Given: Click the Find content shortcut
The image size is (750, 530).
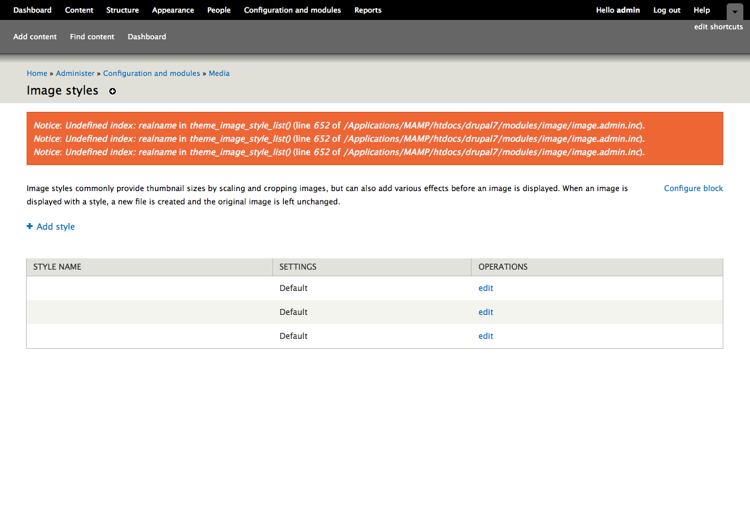Looking at the screenshot, I should tap(92, 37).
